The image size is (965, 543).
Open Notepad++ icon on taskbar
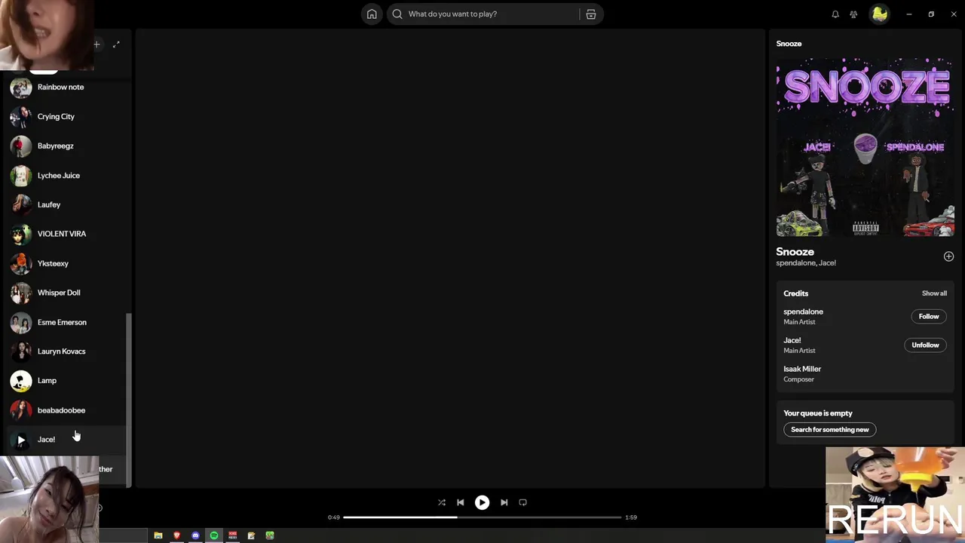251,535
